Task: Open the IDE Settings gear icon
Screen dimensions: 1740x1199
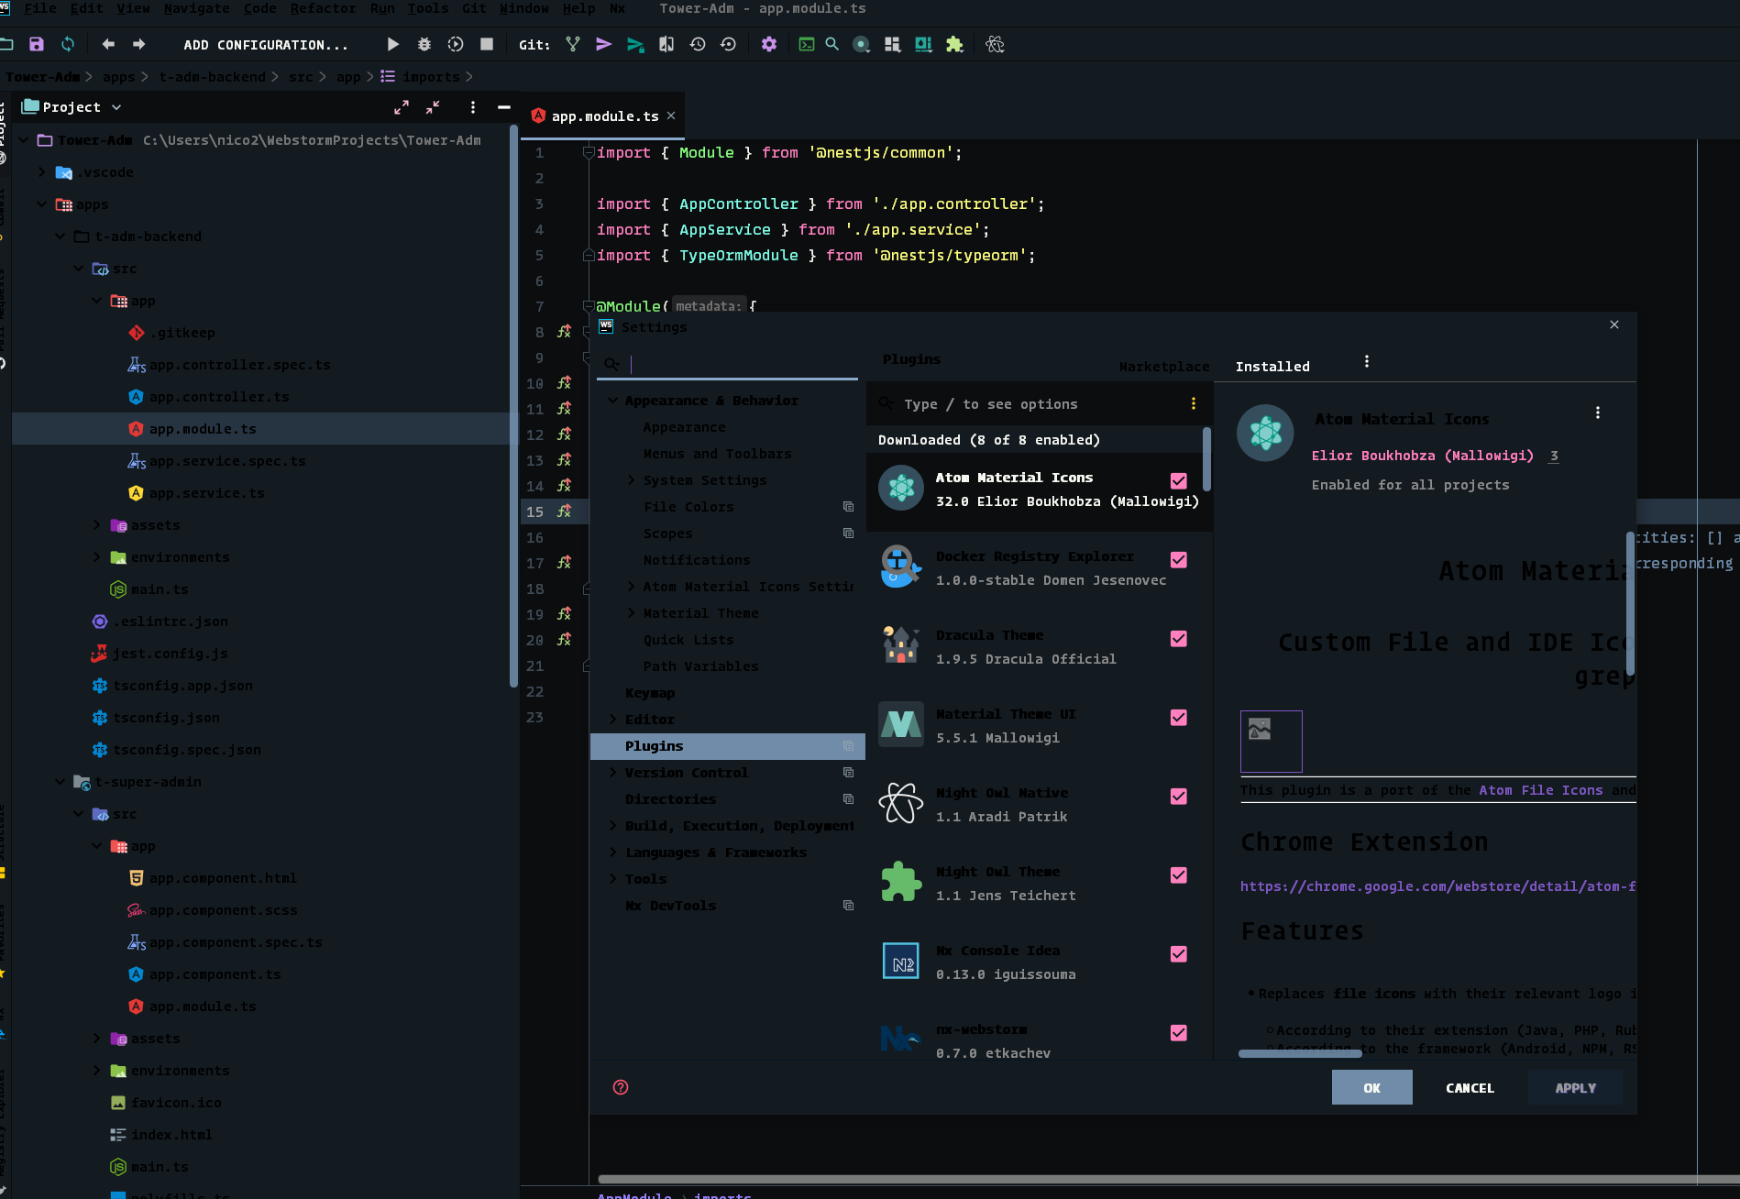Action: click(769, 44)
